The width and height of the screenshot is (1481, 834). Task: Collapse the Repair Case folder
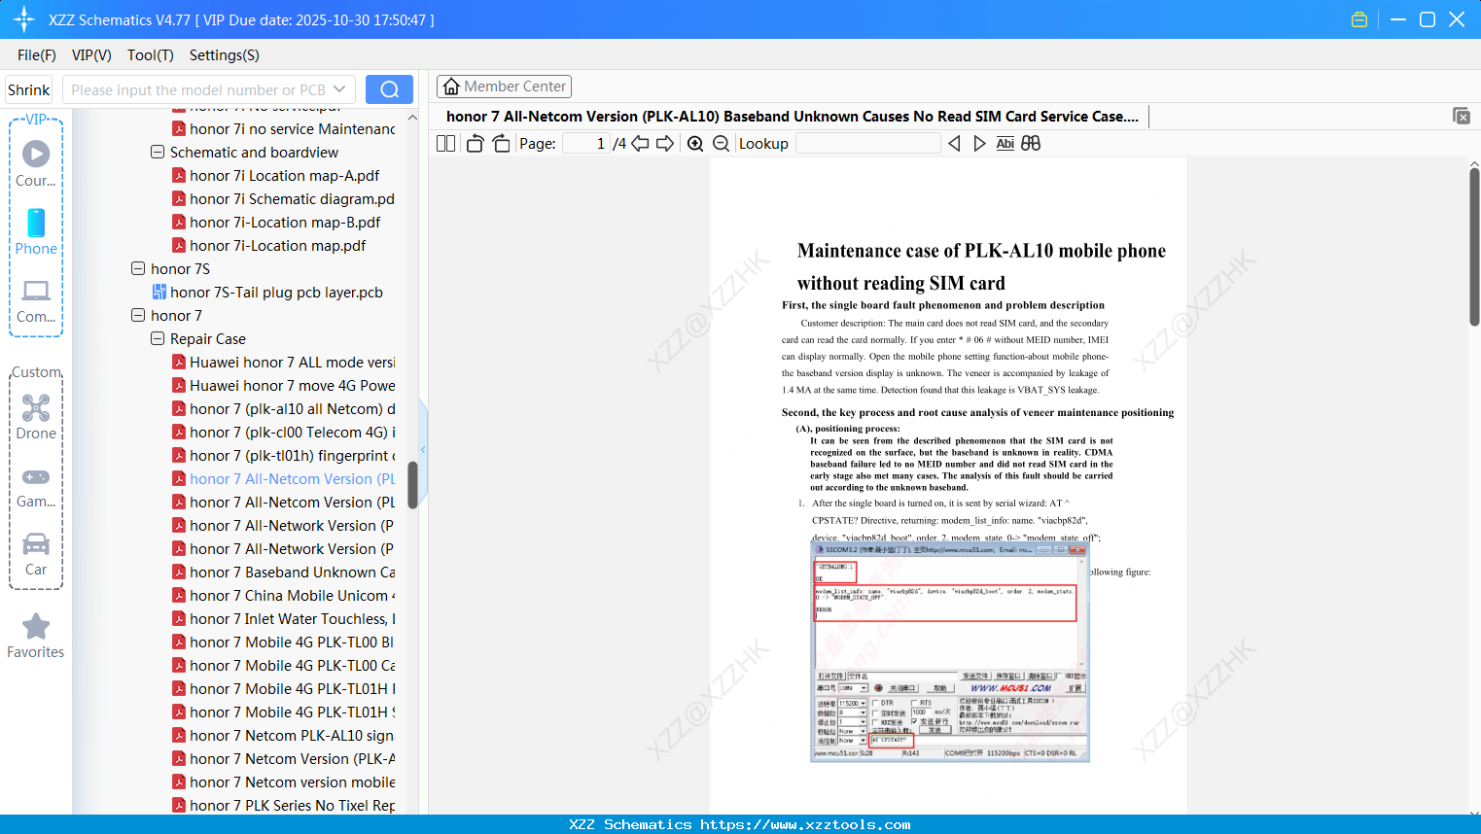158,339
